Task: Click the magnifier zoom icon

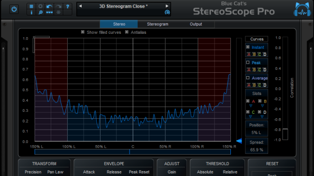Action: (41, 13)
